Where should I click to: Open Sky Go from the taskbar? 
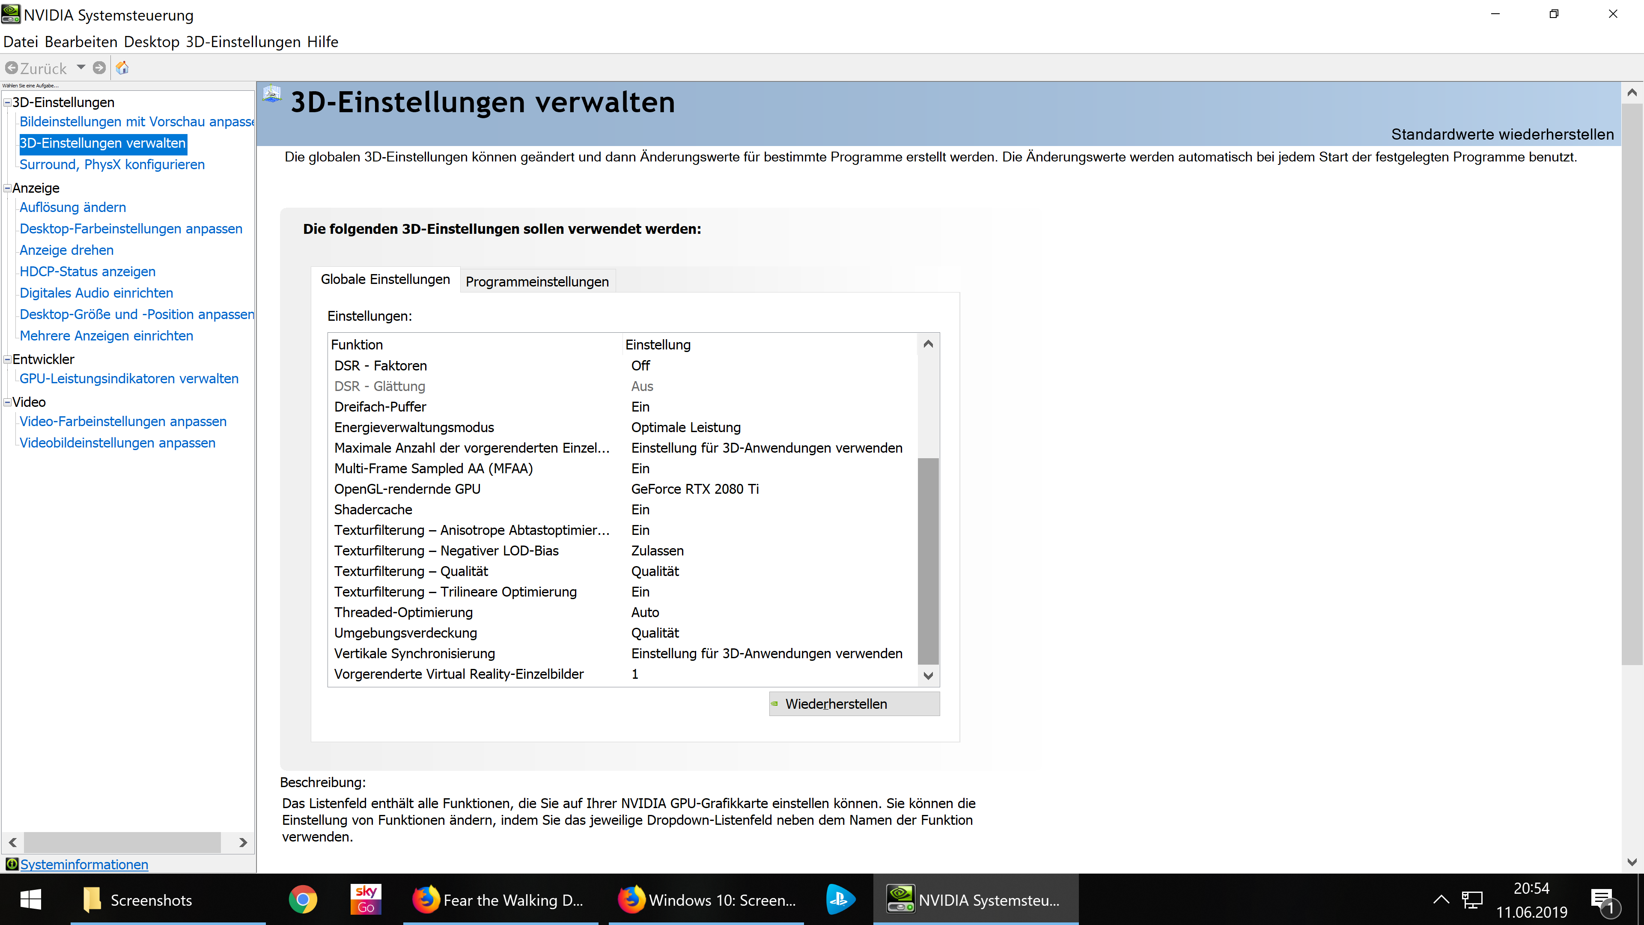(366, 899)
